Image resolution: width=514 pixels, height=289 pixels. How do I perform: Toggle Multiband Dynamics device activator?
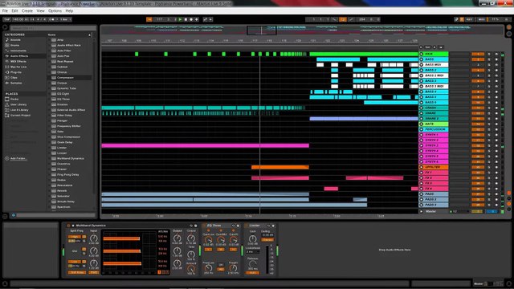pos(68,226)
